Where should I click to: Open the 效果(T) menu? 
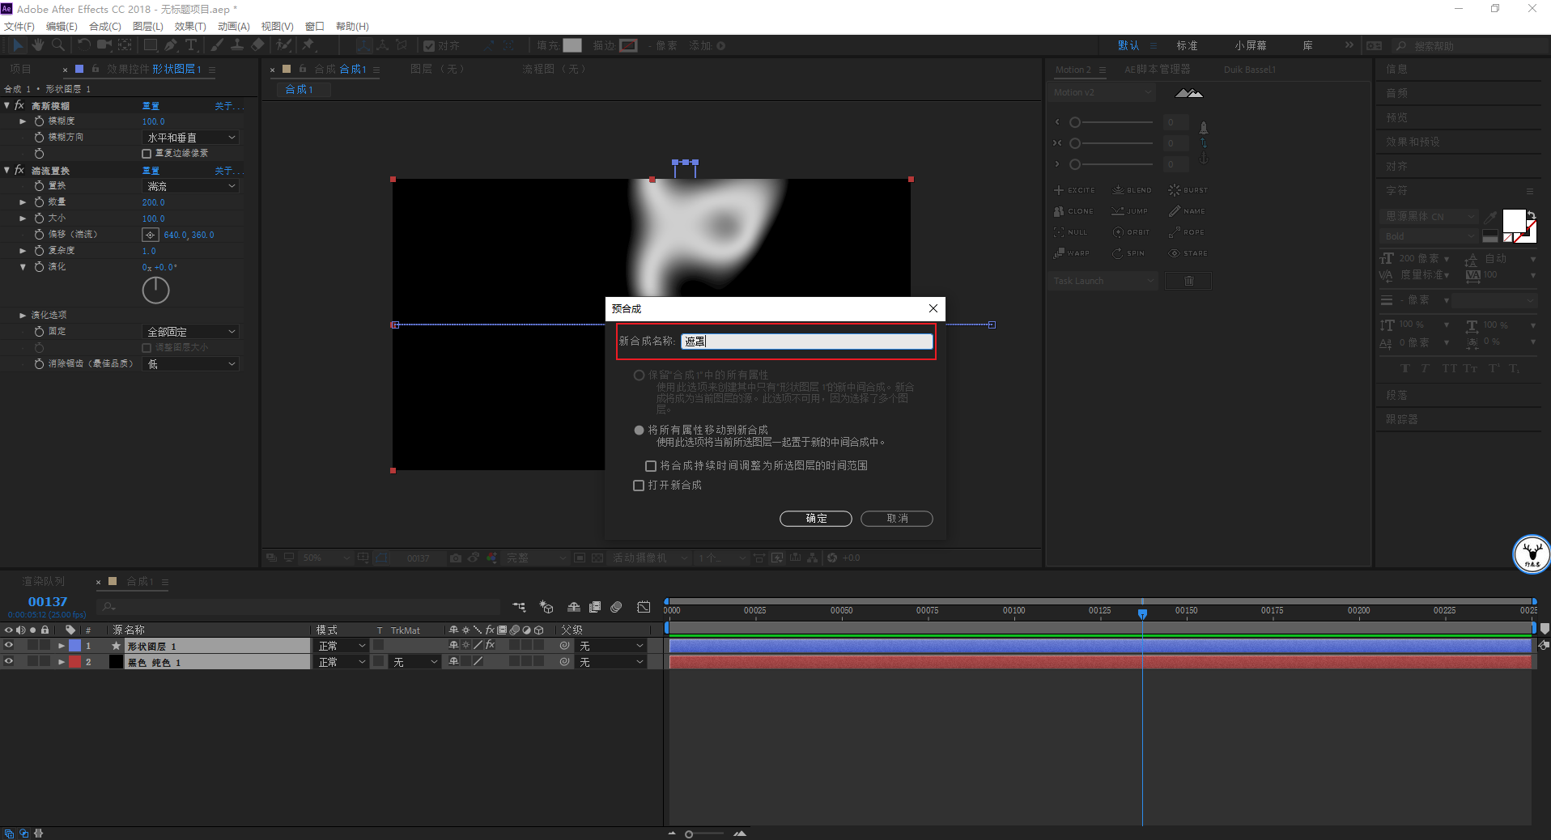point(190,27)
